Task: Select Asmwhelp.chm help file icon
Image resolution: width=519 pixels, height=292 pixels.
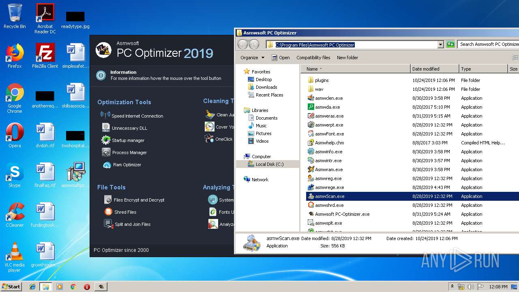Action: point(311,143)
